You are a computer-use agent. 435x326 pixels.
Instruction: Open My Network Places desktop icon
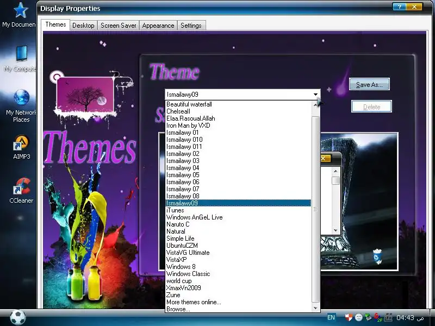[21, 105]
